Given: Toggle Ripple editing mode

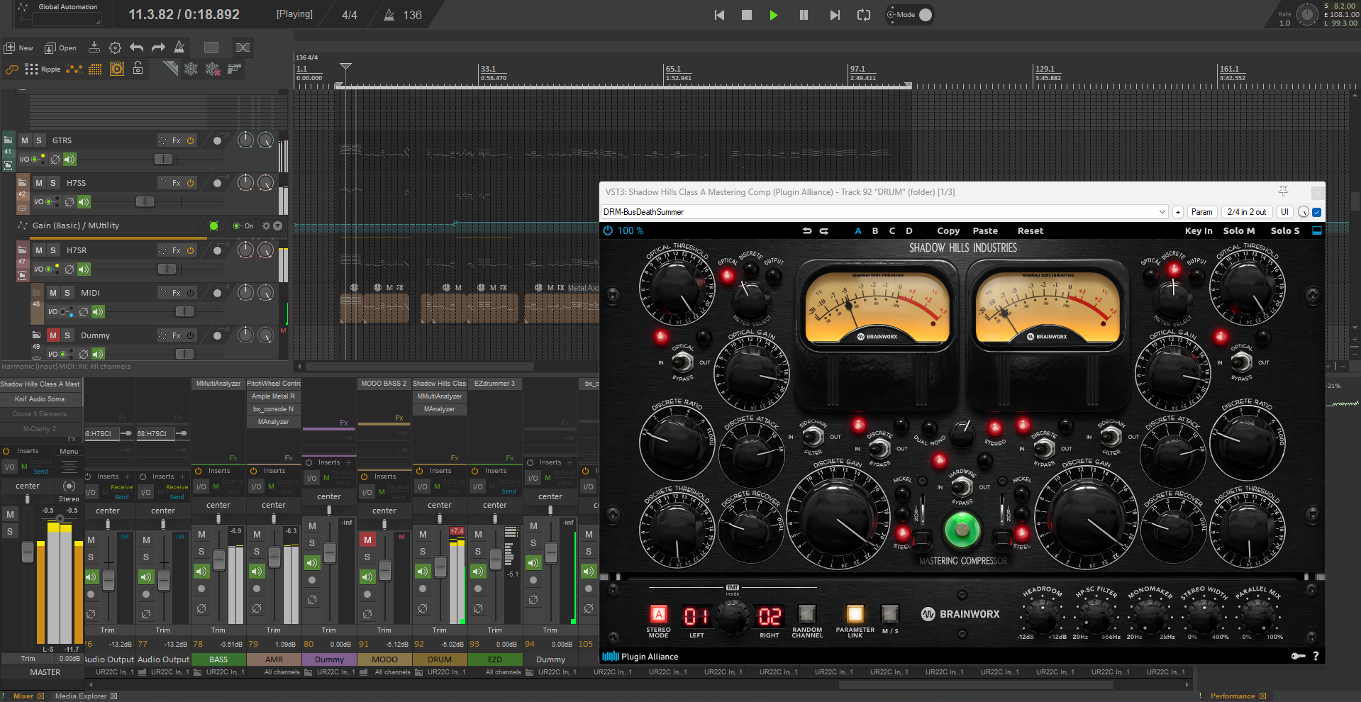Looking at the screenshot, I should pyautogui.click(x=43, y=69).
